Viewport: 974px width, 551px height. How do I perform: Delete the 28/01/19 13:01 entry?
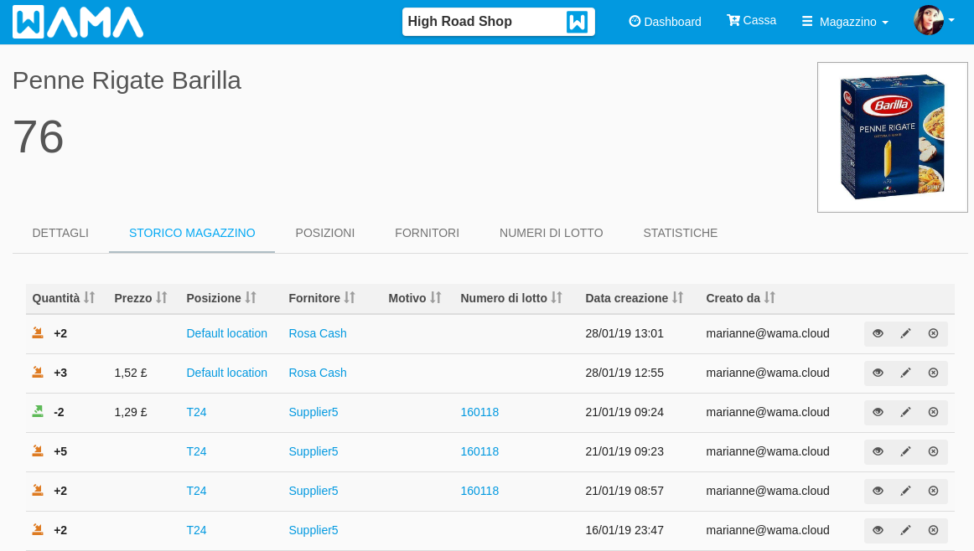coord(933,334)
